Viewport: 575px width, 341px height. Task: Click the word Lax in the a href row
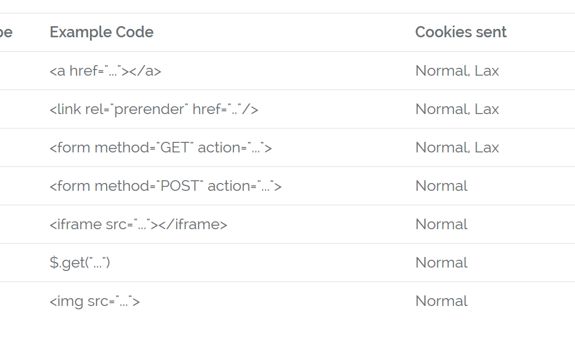point(487,71)
